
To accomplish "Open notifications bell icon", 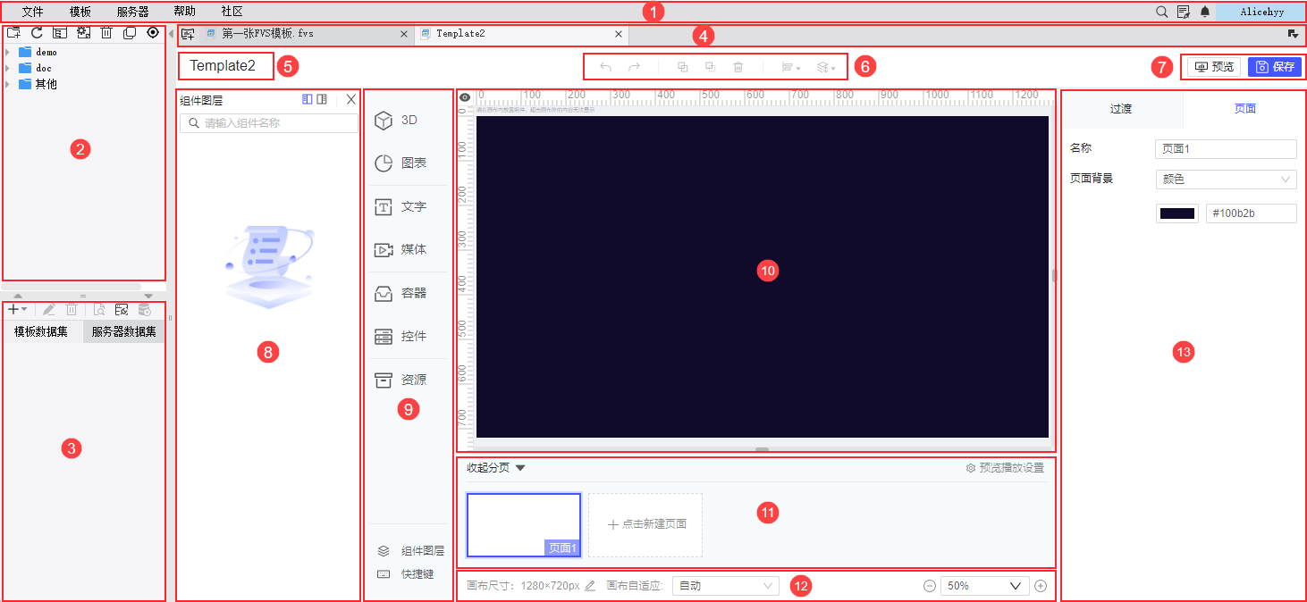I will [1205, 12].
